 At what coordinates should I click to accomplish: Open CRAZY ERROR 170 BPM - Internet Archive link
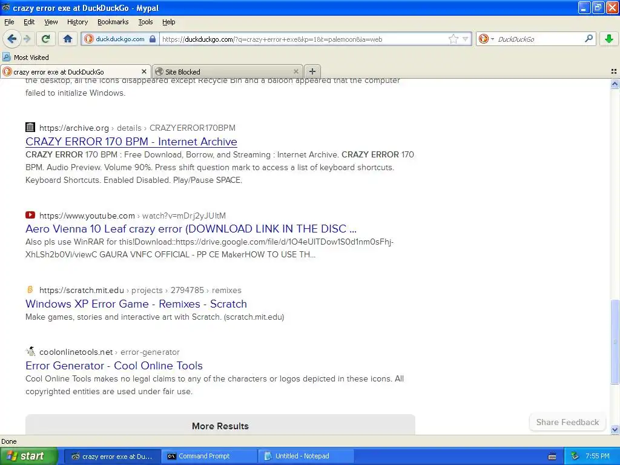pos(131,142)
